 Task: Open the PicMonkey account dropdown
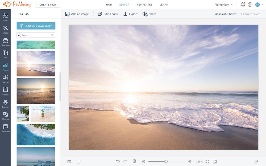223,5
